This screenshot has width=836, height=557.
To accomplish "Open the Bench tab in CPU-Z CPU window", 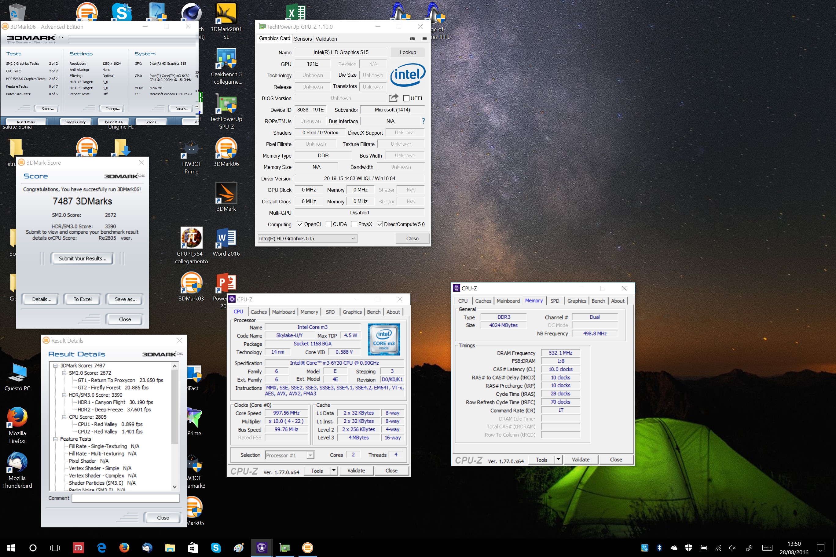I will pos(374,311).
